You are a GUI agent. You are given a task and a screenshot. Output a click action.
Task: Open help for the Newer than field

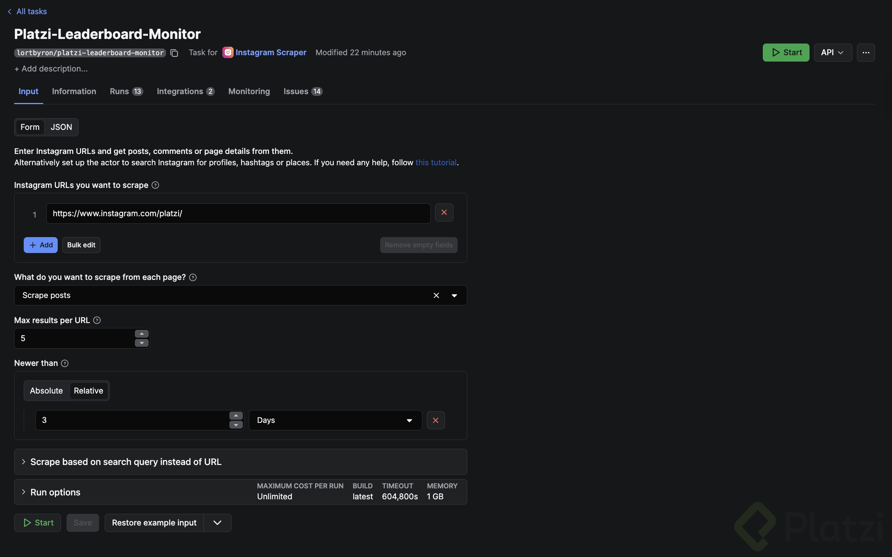coord(65,363)
